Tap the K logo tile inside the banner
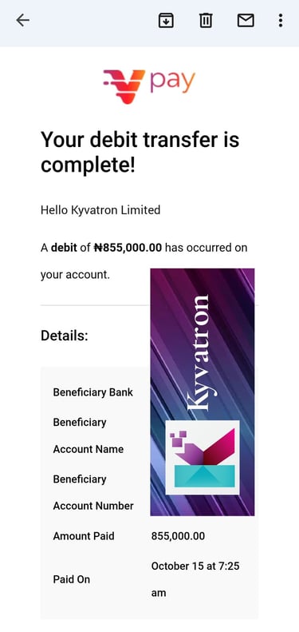 [203, 458]
